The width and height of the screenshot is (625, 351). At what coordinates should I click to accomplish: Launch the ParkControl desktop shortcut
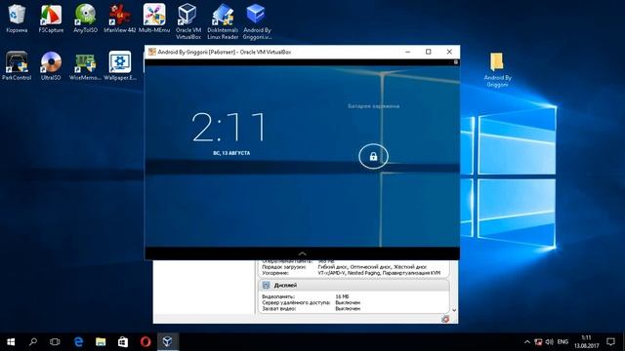17,66
